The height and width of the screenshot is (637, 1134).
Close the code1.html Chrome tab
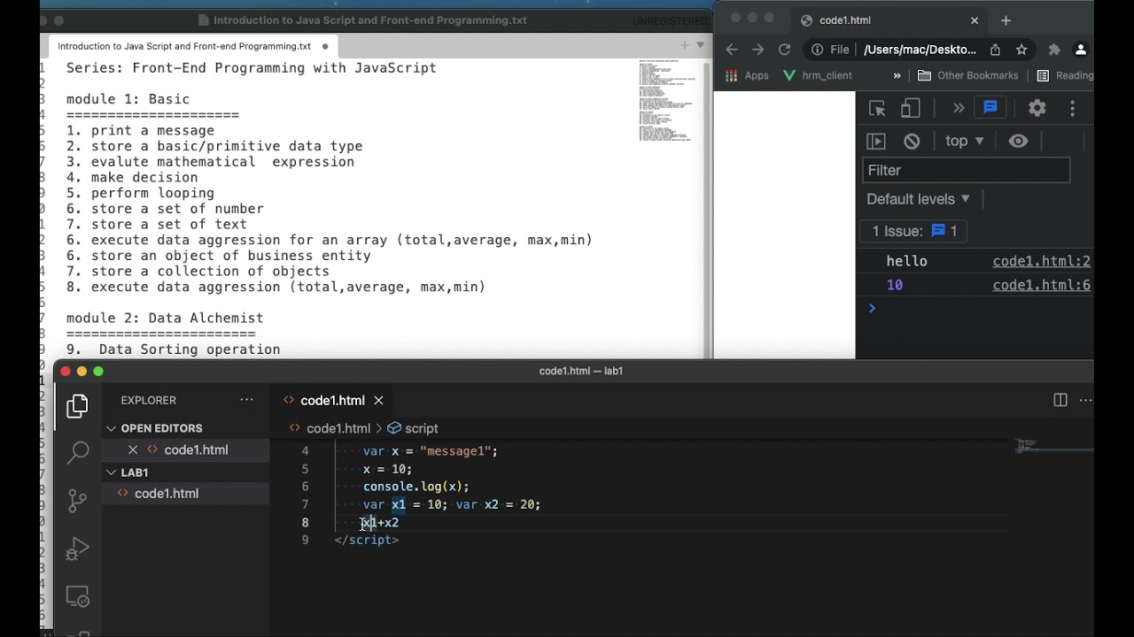coord(975,19)
